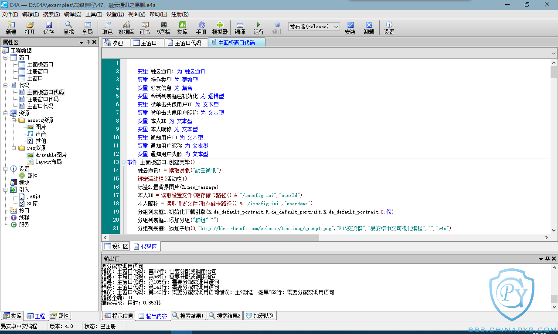Click the 卸载 uninstall toolbar icon
This screenshot has height=334, width=558.
(369, 28)
